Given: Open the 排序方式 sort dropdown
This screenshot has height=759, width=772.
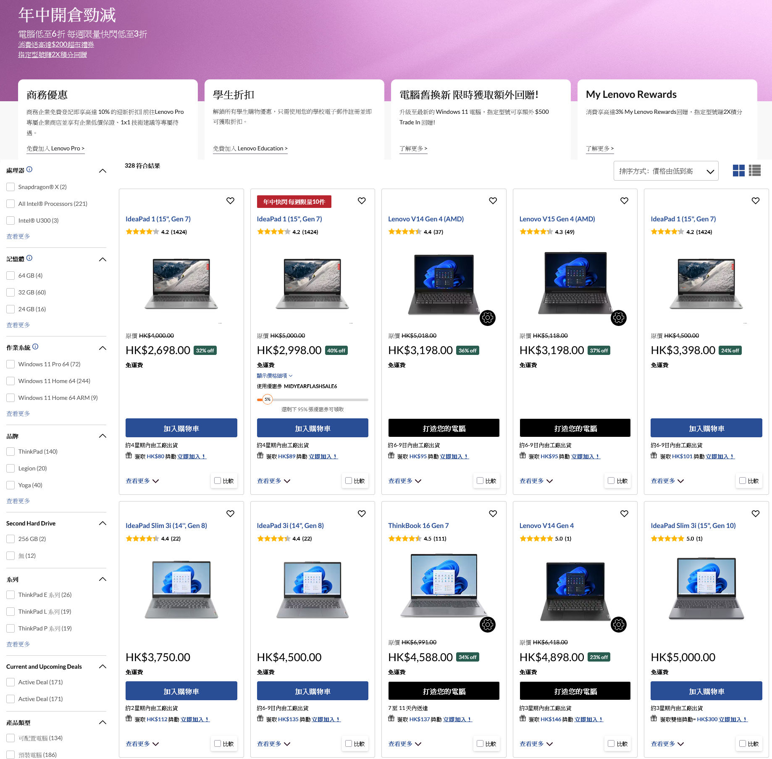Looking at the screenshot, I should 666,171.
